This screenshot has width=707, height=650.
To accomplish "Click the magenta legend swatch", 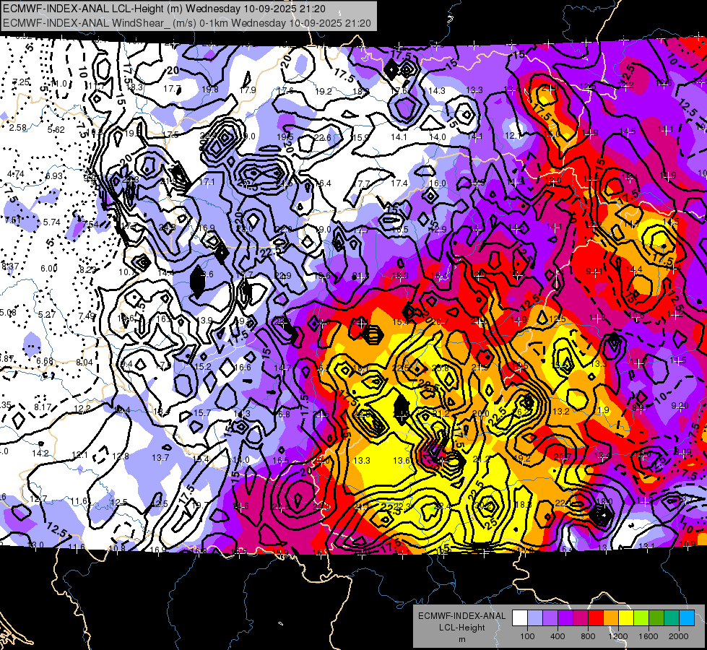I will pyautogui.click(x=581, y=618).
